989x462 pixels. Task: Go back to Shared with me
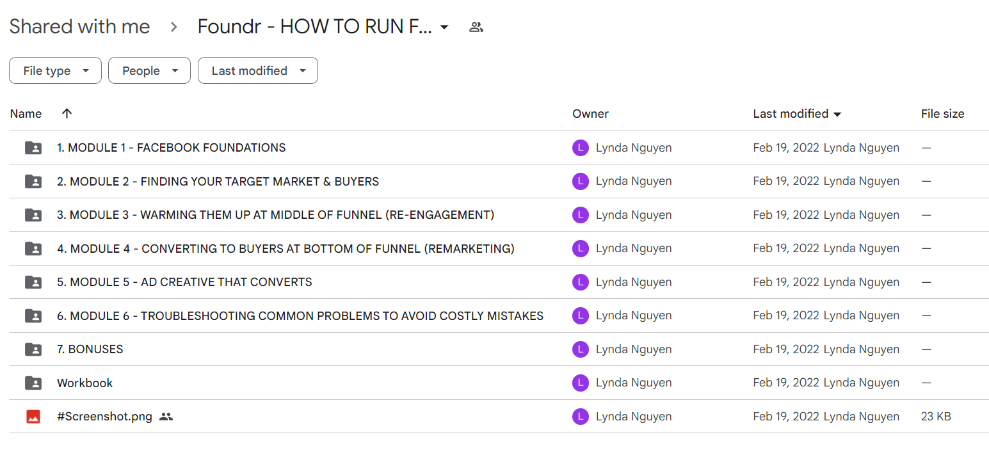[x=79, y=27]
